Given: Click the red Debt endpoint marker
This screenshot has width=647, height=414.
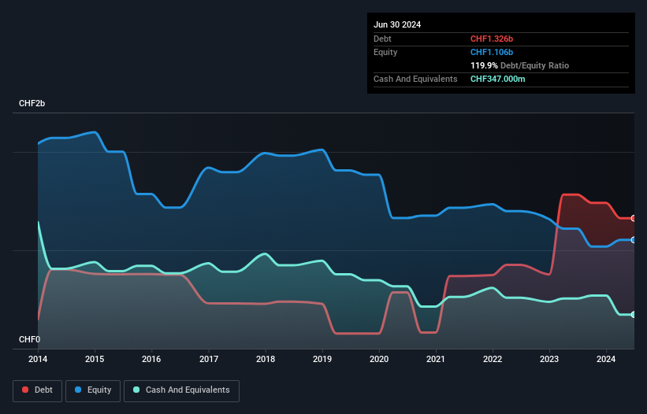Looking at the screenshot, I should tap(634, 218).
